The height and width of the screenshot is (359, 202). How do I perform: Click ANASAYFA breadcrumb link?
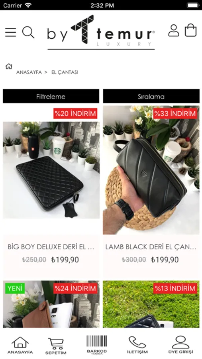[29, 72]
